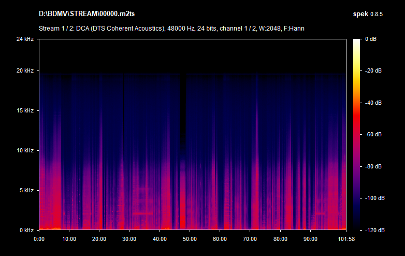Pick the 5 kHz frequency axis label
The height and width of the screenshot is (256, 405).
coord(26,190)
